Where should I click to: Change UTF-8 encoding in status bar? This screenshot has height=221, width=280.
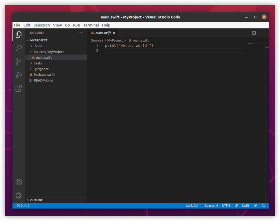(x=226, y=206)
